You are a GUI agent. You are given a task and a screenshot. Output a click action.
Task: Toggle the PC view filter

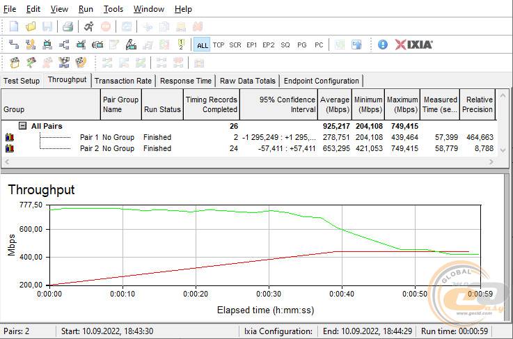click(319, 45)
